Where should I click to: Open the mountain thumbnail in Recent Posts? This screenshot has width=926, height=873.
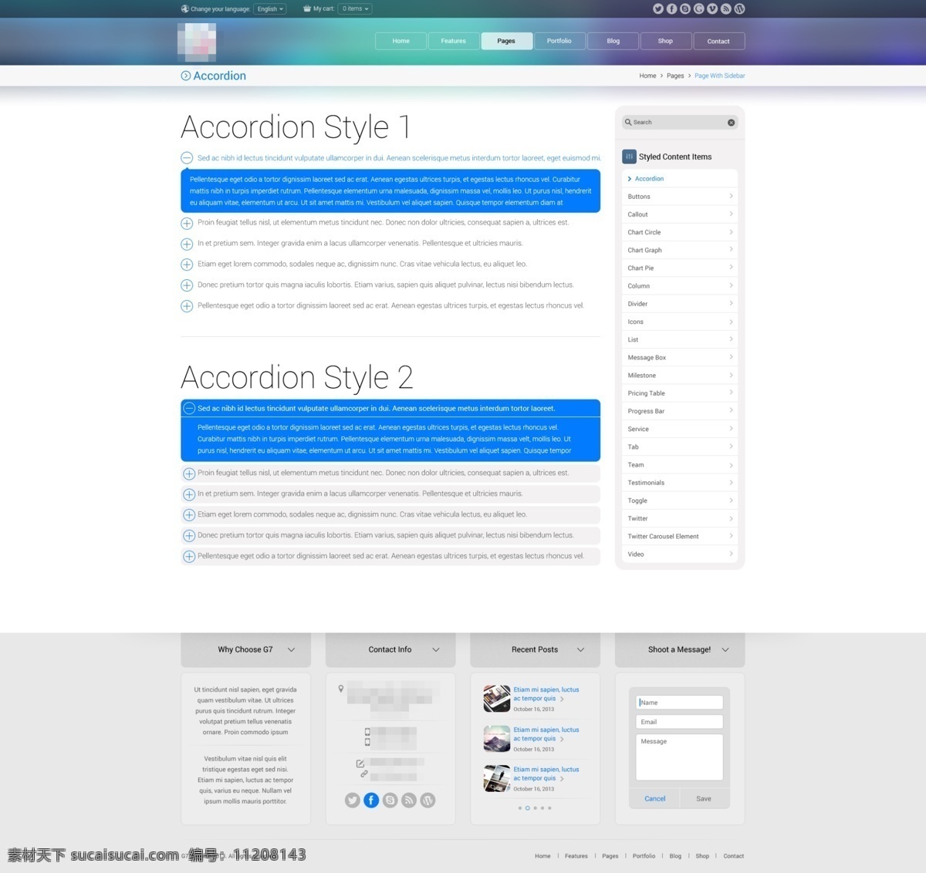[x=497, y=739]
